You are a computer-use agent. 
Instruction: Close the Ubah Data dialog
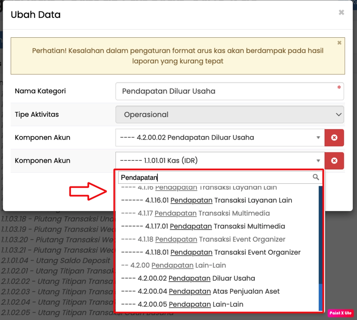[341, 13]
